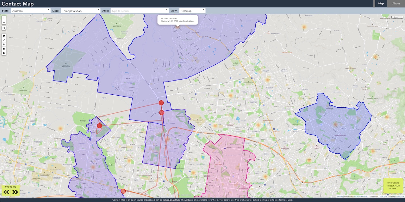405x202 pixels.
Task: Switch to the Map tab
Action: [381, 3]
